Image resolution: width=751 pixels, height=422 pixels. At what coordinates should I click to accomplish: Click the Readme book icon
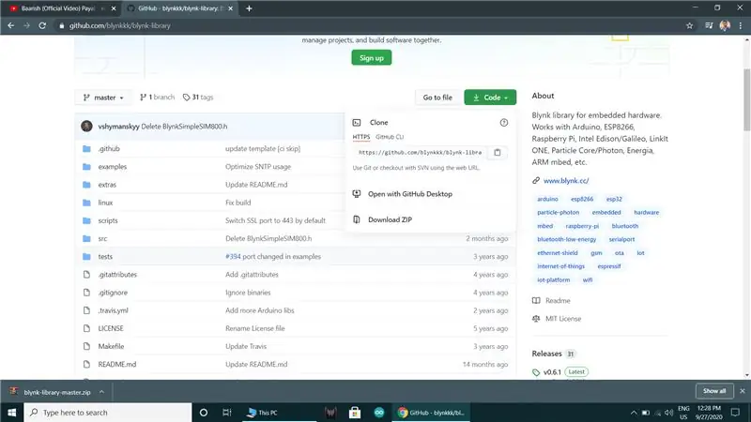[x=536, y=300]
